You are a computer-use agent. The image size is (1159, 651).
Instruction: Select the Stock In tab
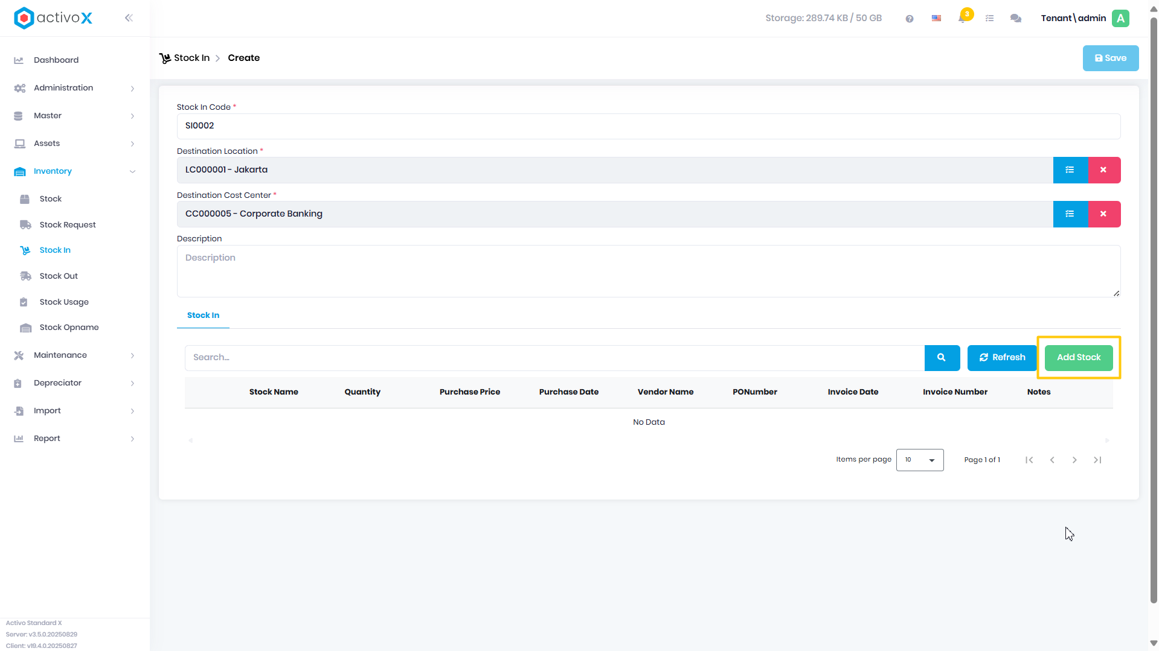(203, 316)
